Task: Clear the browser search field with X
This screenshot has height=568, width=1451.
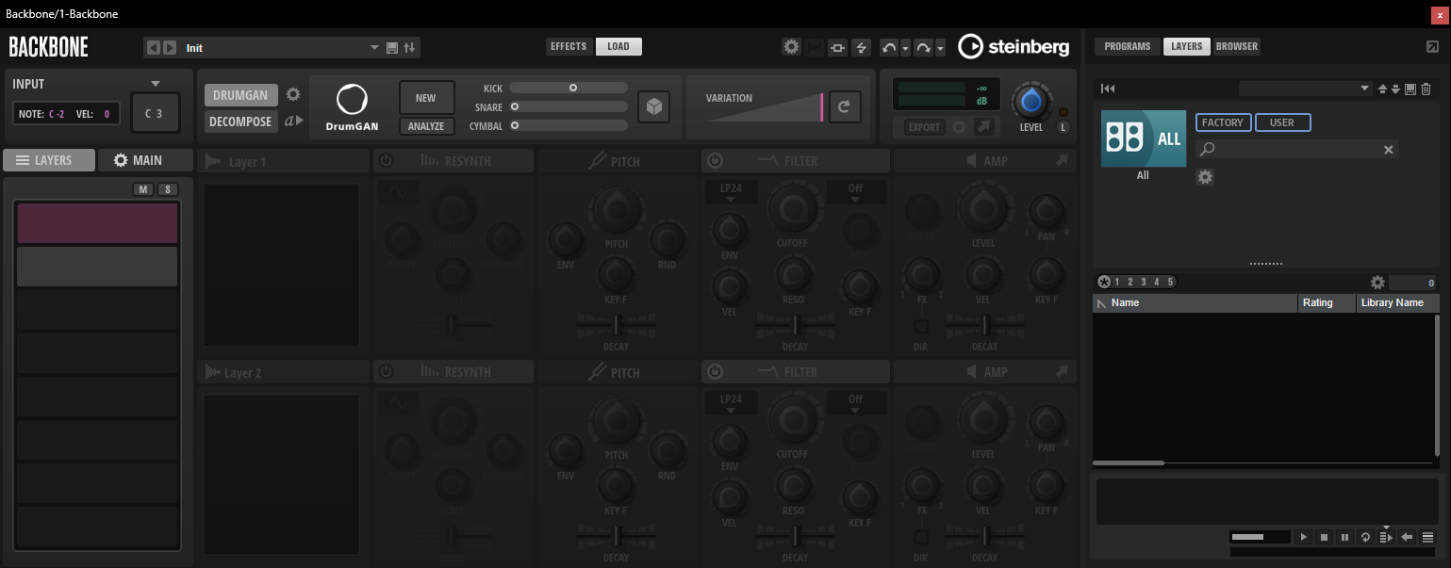Action: [x=1389, y=149]
